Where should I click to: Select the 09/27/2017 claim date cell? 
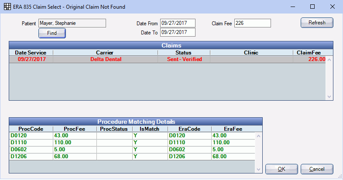tap(31, 59)
